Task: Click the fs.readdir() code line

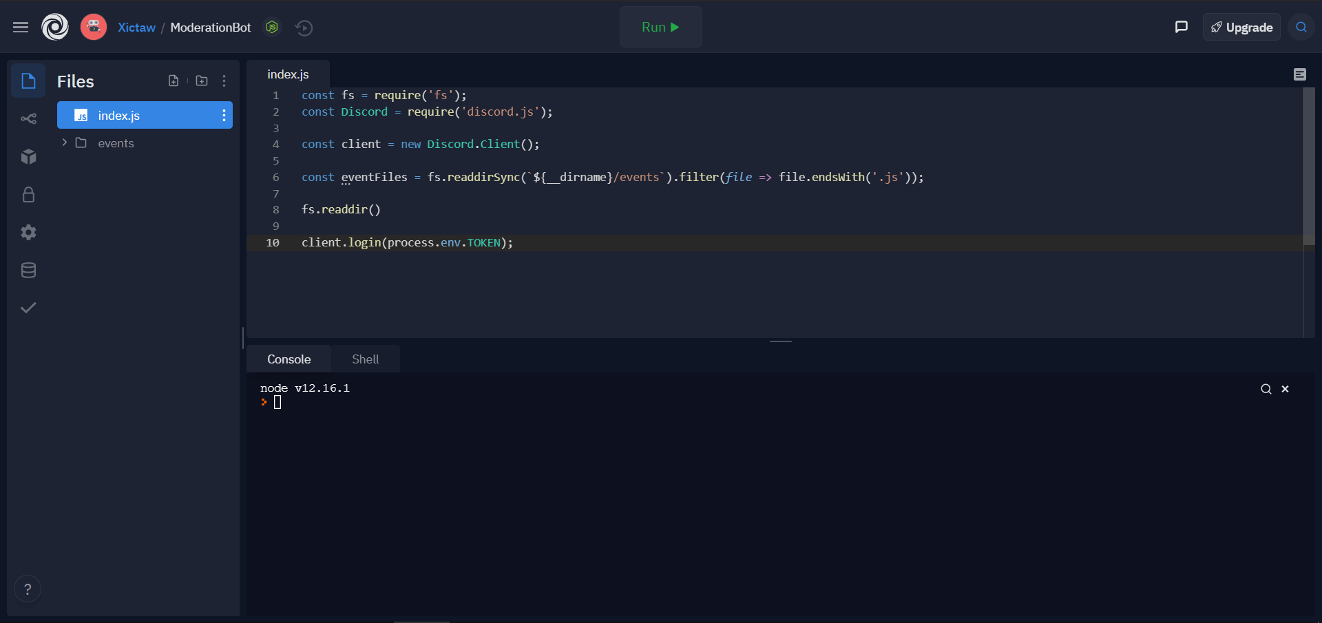Action: (x=341, y=209)
